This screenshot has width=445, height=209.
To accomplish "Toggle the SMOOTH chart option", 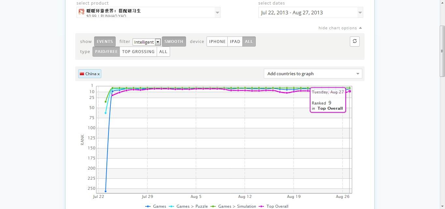I will pyautogui.click(x=174, y=42).
